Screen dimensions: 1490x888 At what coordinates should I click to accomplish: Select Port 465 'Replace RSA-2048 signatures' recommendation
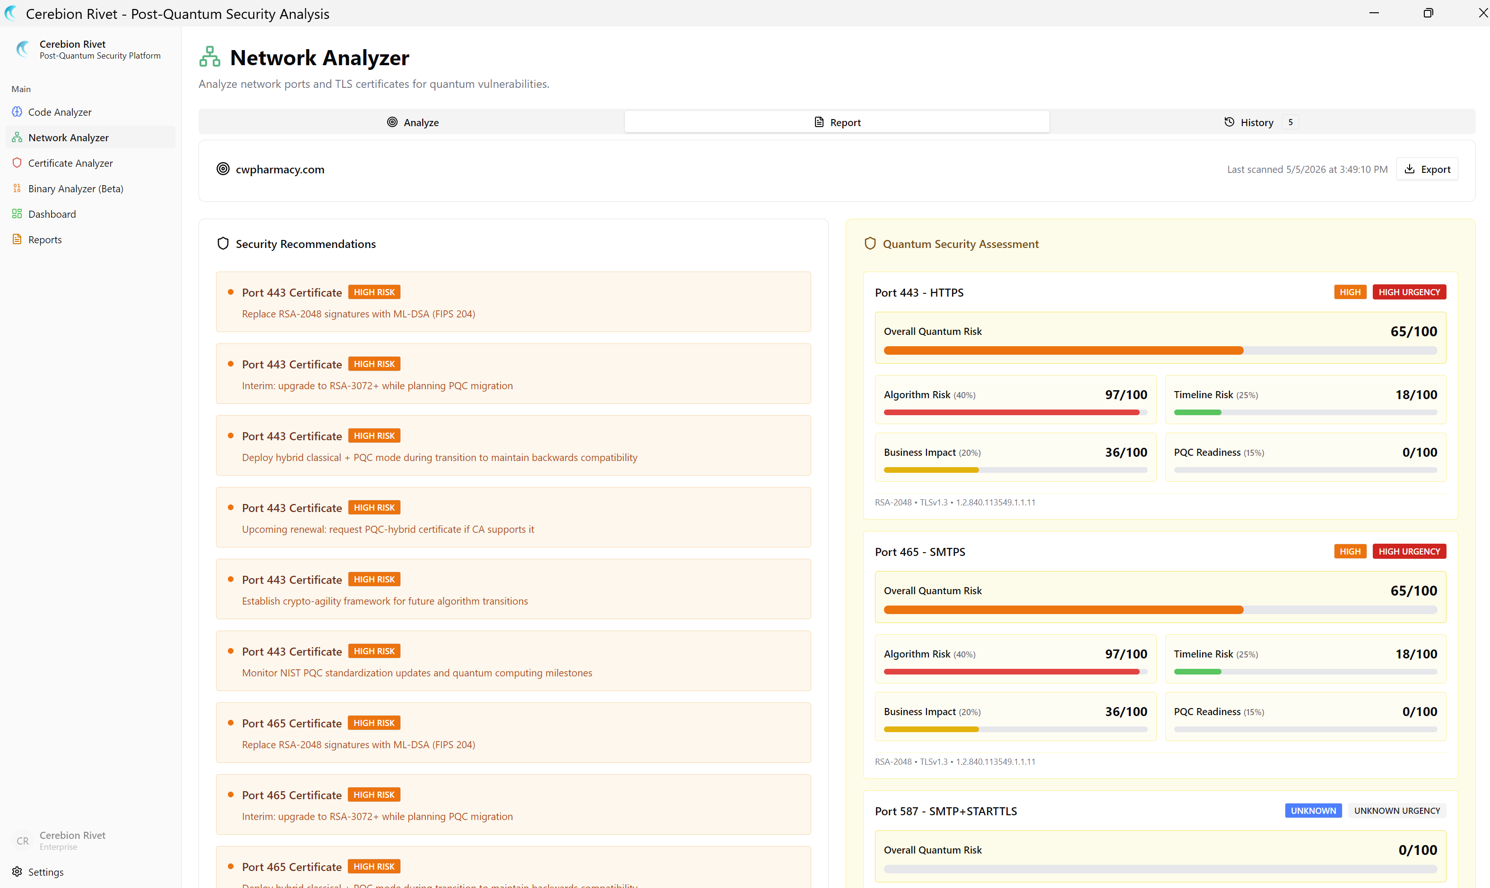click(x=513, y=733)
